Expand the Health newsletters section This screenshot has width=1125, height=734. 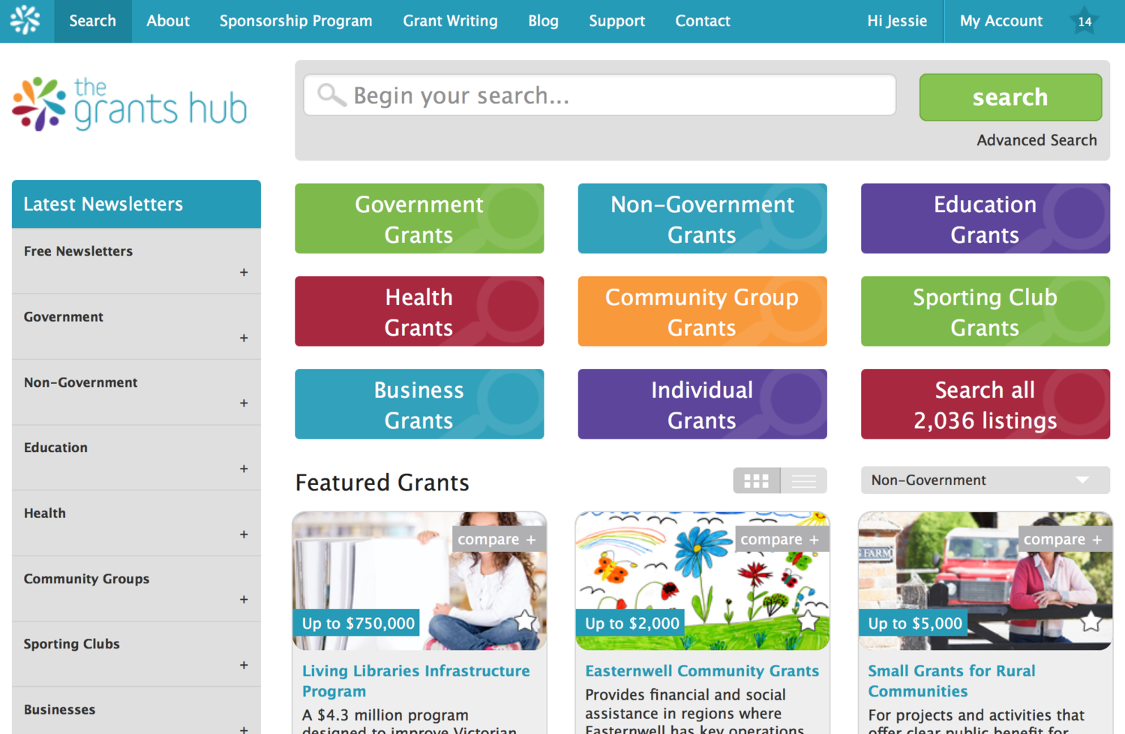(x=244, y=535)
